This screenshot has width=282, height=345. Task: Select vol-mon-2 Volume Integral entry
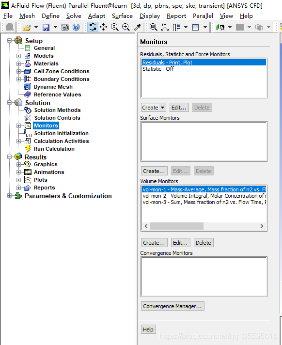coord(204,196)
